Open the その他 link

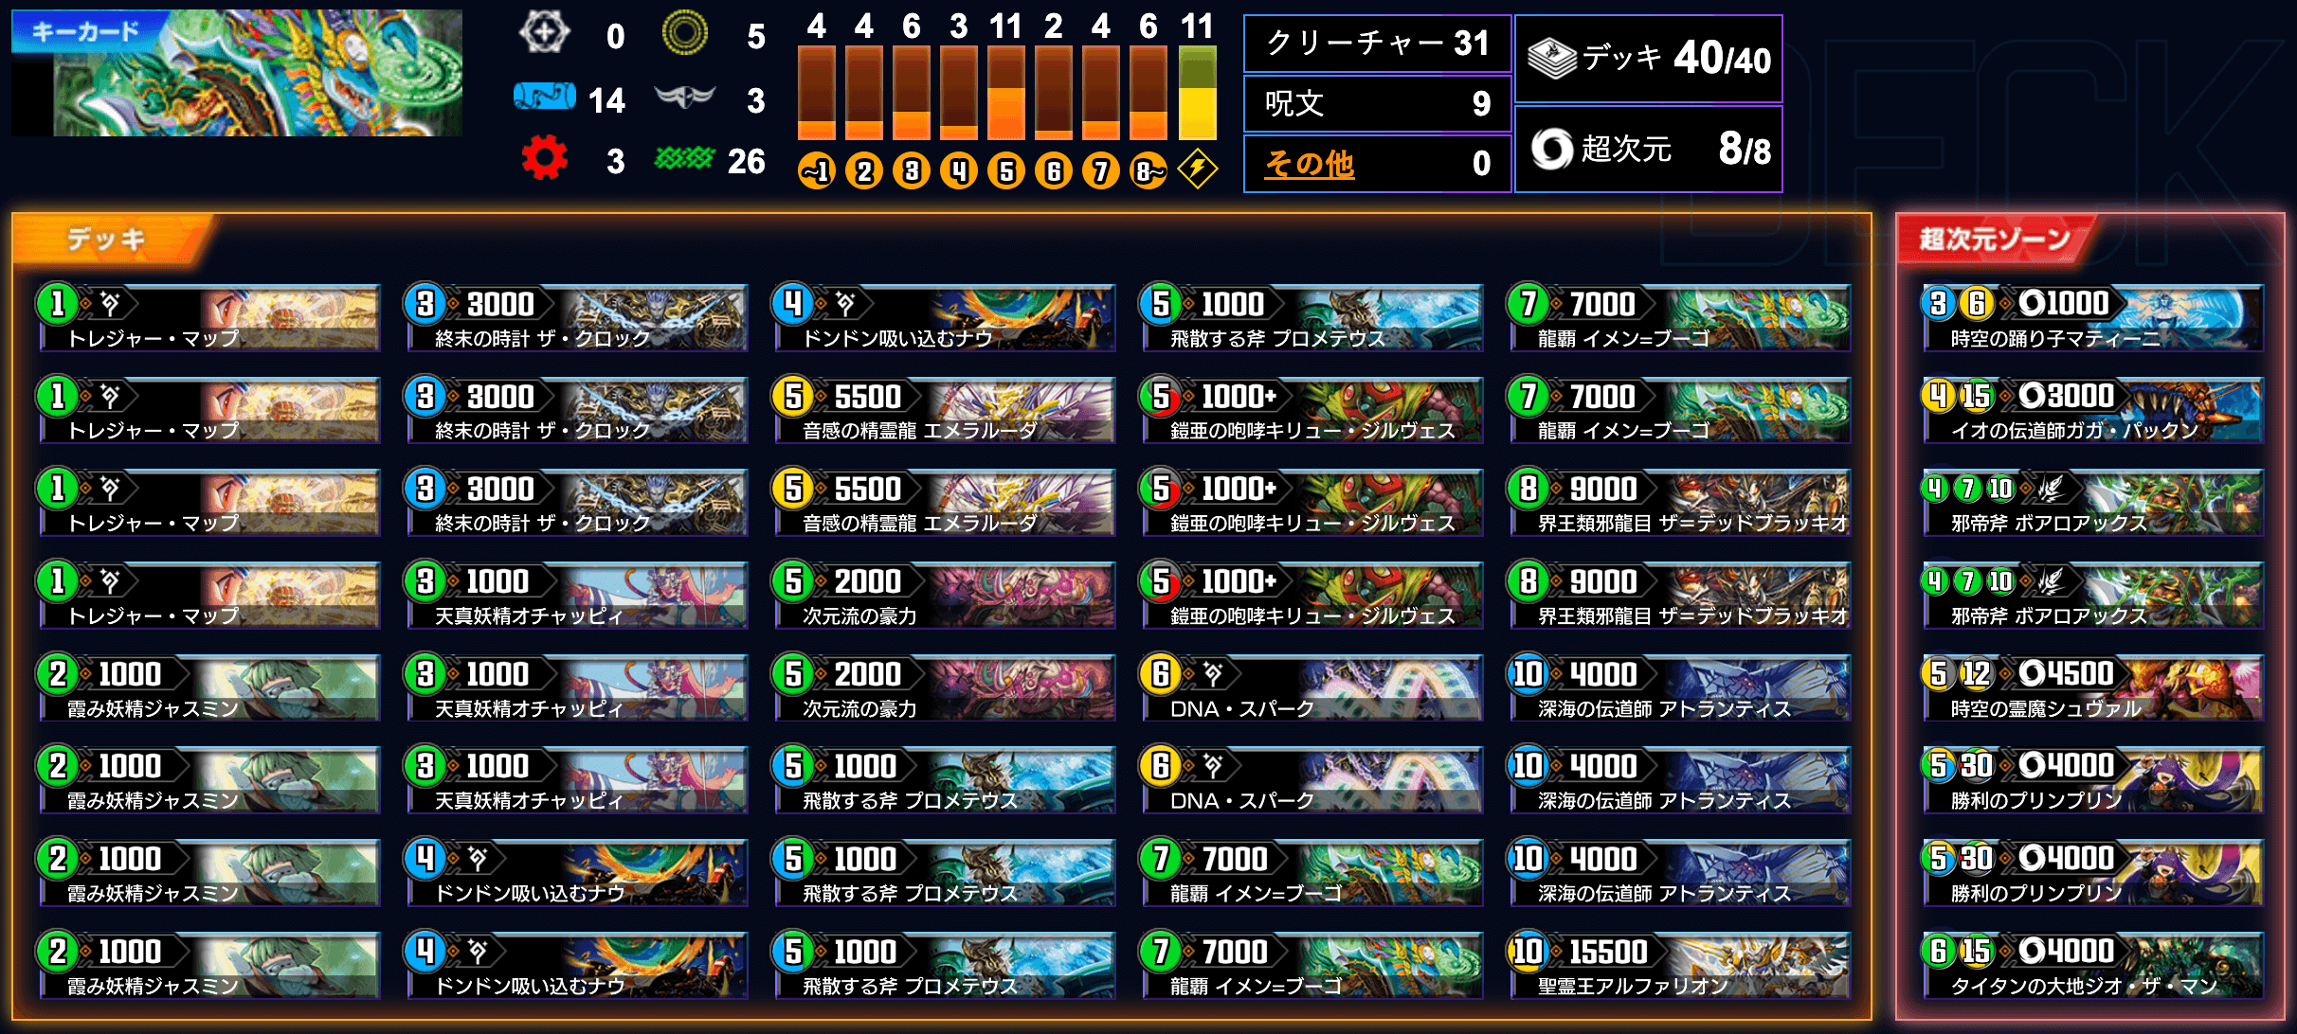[x=1310, y=164]
